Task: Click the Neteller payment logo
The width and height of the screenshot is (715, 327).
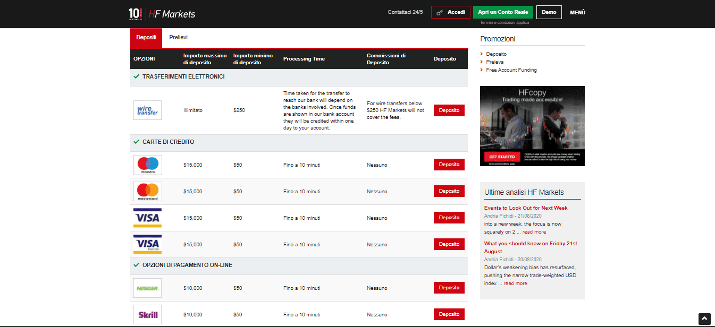Action: 147,288
